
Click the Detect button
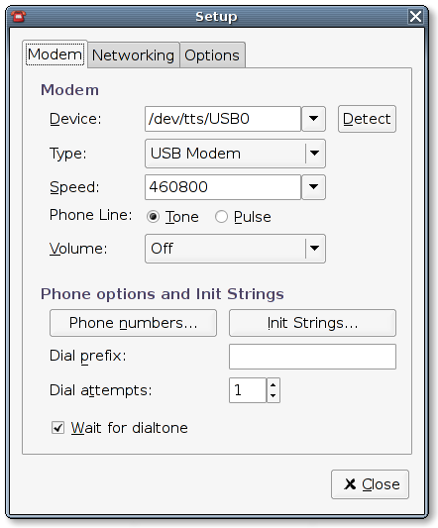point(367,119)
